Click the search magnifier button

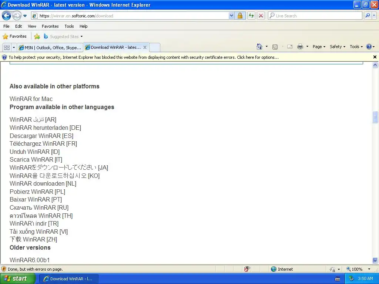point(368,16)
